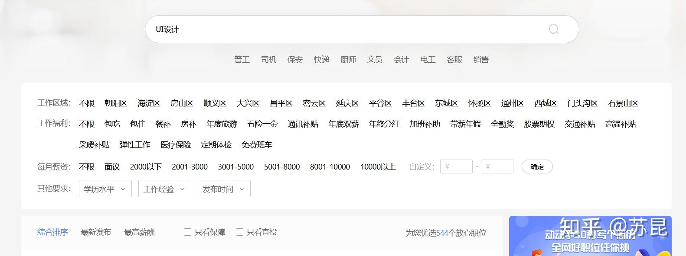The height and width of the screenshot is (256, 686).
Task: Filter by 大兴区 district
Action: (x=248, y=103)
